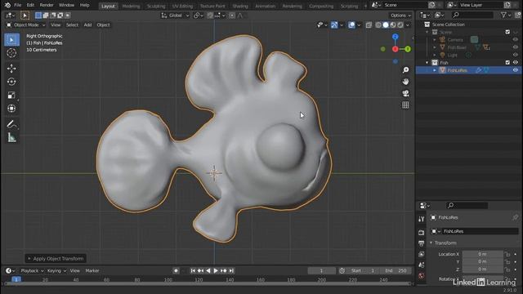Open the Edit menu
The height and width of the screenshot is (294, 523).
click(x=30, y=5)
